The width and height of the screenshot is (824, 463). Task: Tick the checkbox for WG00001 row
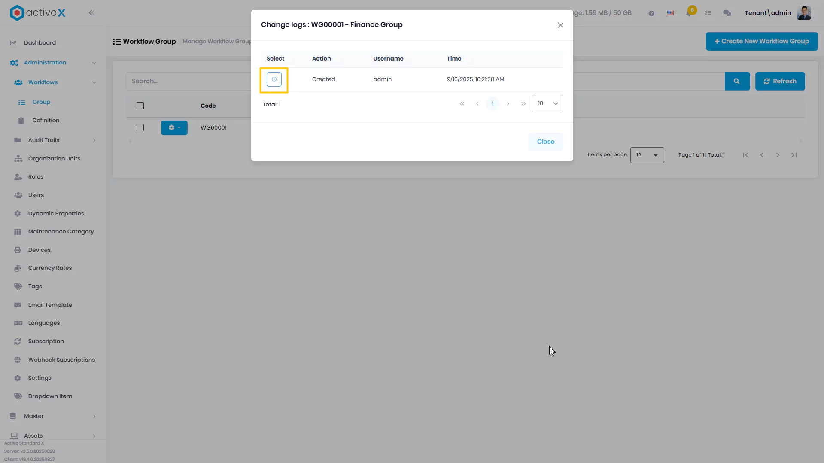[140, 128]
